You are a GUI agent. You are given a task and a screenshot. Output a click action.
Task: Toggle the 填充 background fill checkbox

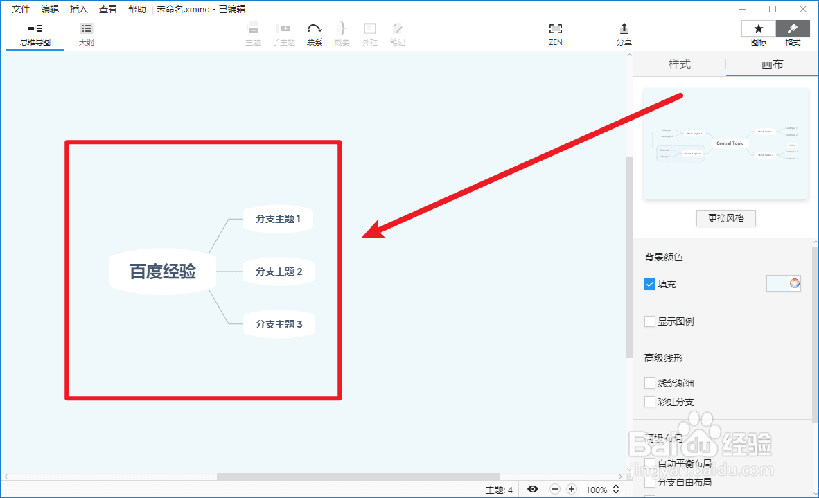[x=649, y=283]
